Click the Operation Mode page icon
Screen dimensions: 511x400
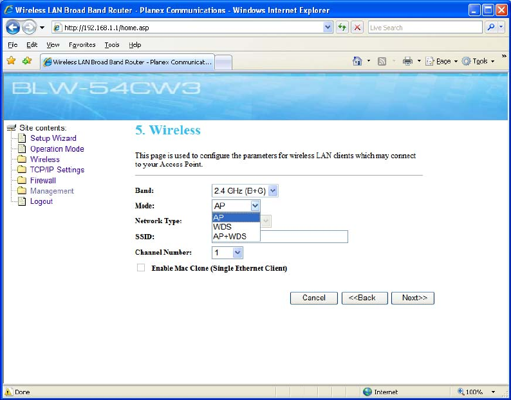click(x=21, y=149)
